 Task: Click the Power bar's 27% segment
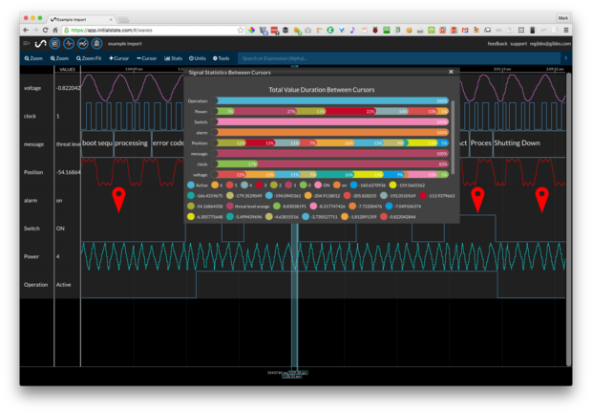[x=264, y=111]
